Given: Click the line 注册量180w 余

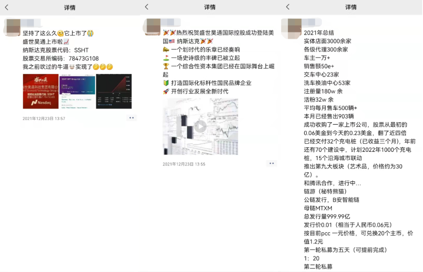Looking at the screenshot, I should click(323, 92).
